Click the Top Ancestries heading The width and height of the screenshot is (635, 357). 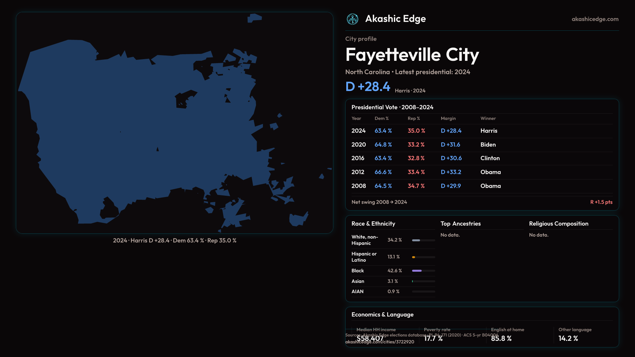(x=460, y=224)
